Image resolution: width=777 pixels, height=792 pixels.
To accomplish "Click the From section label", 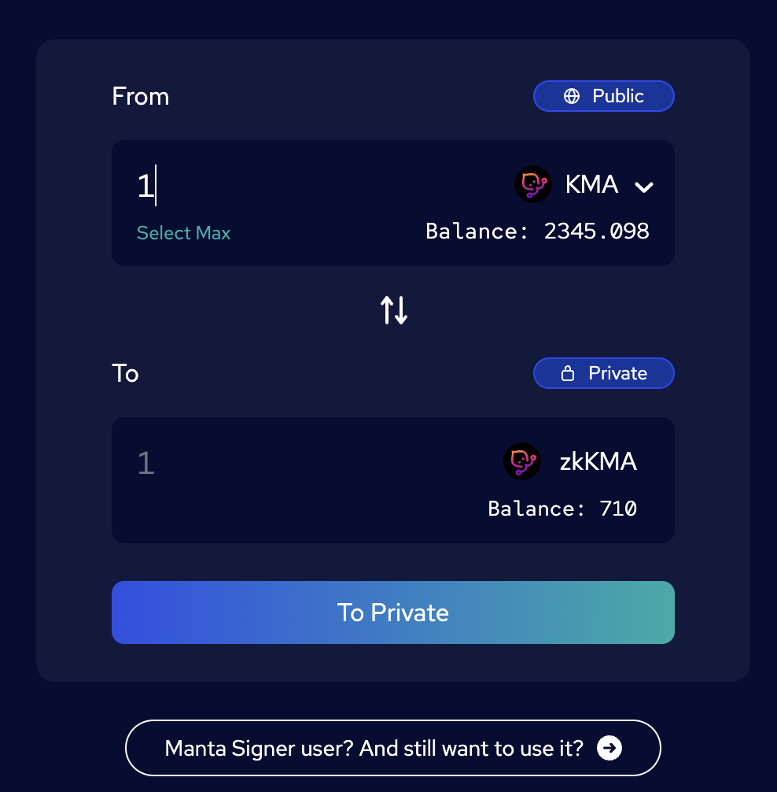I will (140, 96).
